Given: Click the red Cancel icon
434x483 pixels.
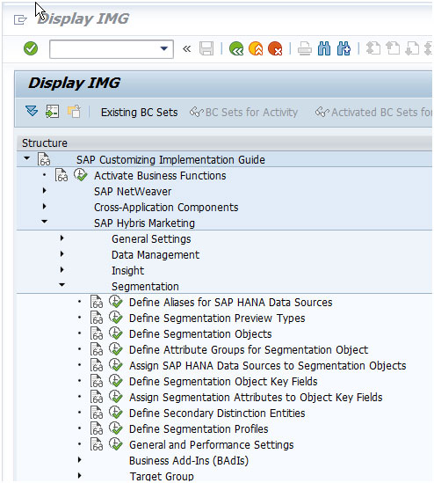Looking at the screenshot, I should pos(275,48).
